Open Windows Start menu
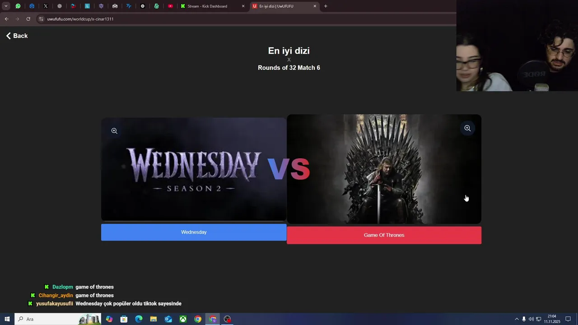This screenshot has height=325, width=578. point(7,319)
